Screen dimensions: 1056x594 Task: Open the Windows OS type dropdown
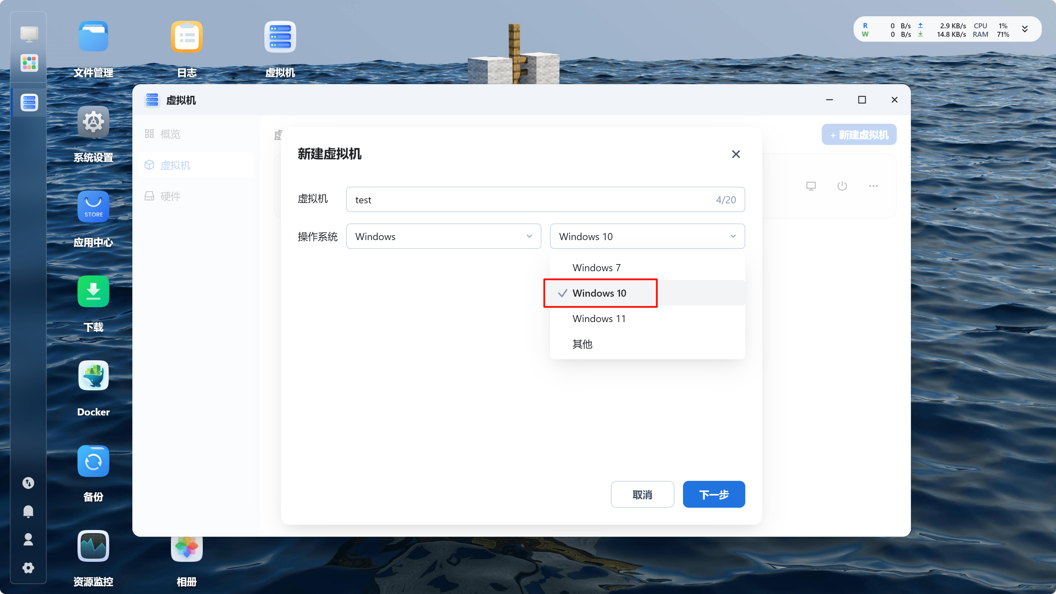pyautogui.click(x=443, y=237)
